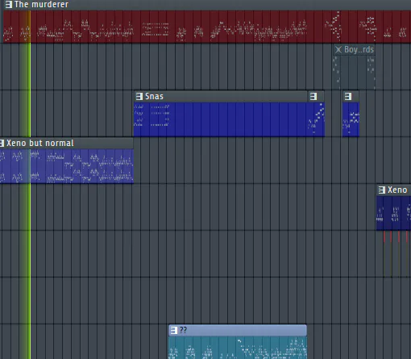Select the Snas clip title
Screen dimensions: 411x359
tap(154, 96)
